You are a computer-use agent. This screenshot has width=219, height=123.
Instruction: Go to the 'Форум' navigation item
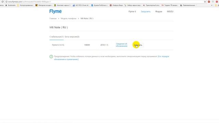(159, 12)
